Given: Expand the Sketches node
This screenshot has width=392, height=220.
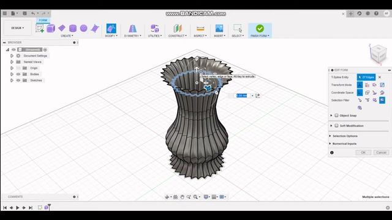Looking at the screenshot, I should [12, 80].
